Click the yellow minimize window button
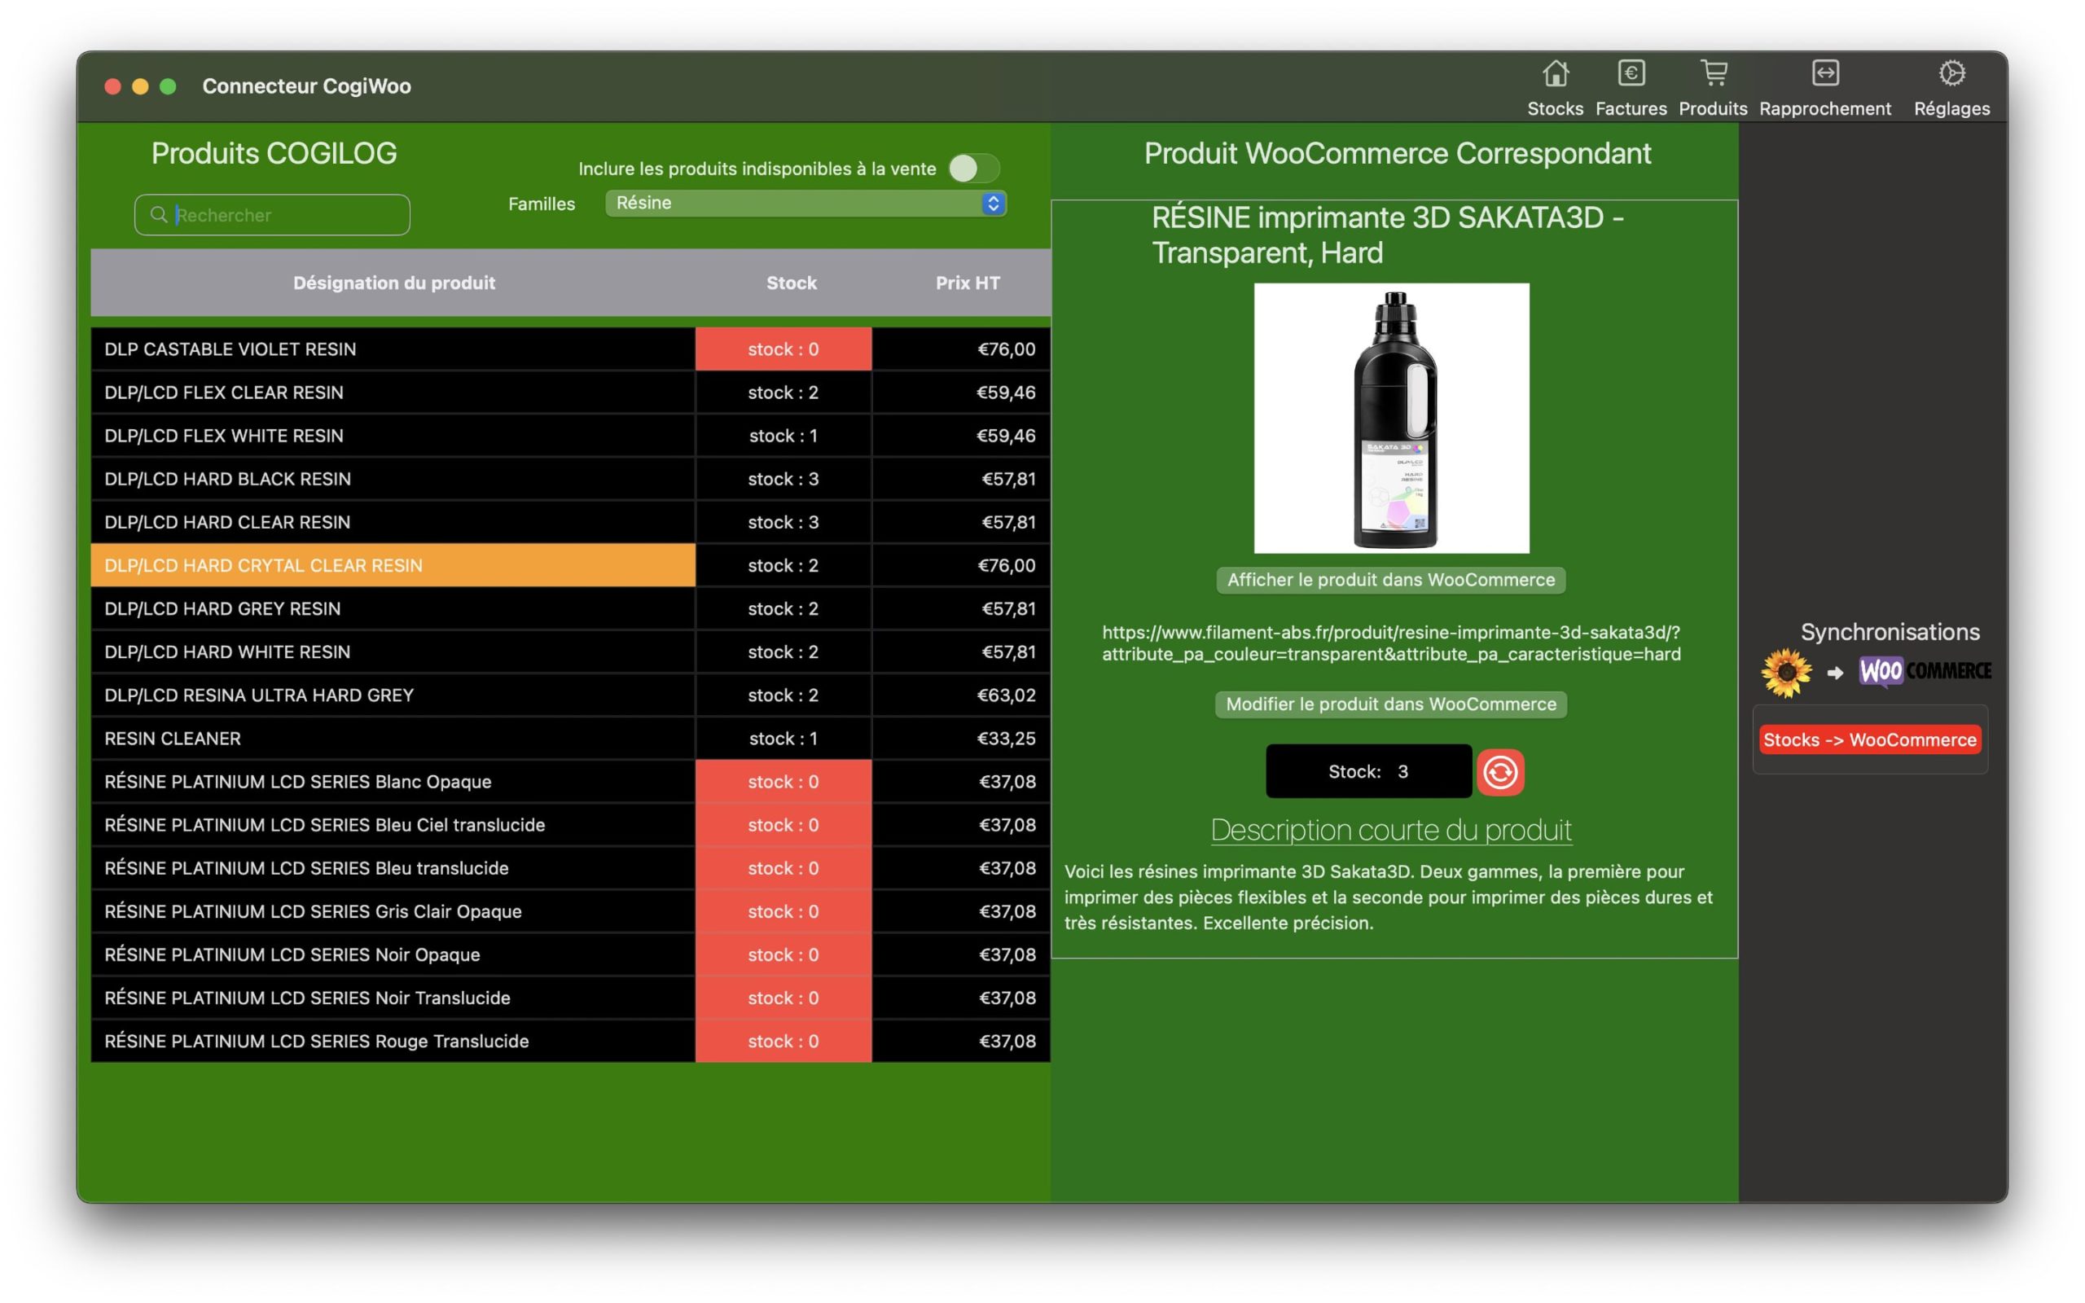This screenshot has height=1303, width=2085. tap(140, 86)
